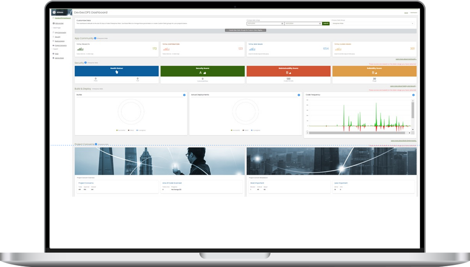Click the man-with-phone banner image

[x=160, y=161]
